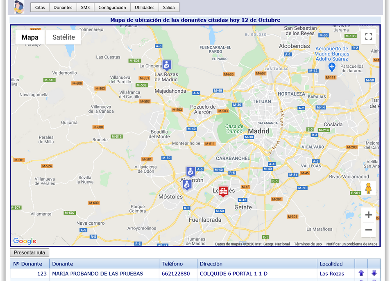This screenshot has height=281, width=390.
Task: Click the Fuenlabrada label on the map
Action: pyautogui.click(x=205, y=220)
